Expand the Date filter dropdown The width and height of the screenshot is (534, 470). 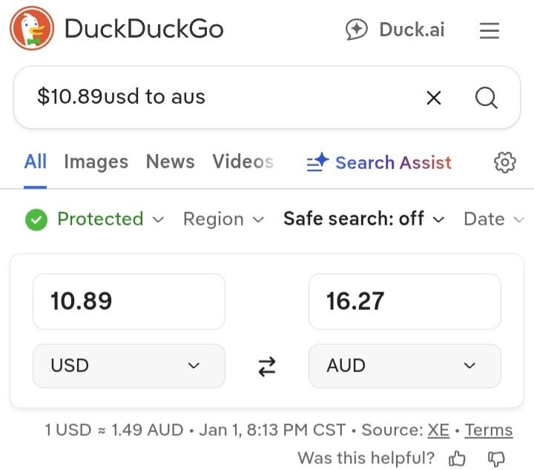coord(493,219)
